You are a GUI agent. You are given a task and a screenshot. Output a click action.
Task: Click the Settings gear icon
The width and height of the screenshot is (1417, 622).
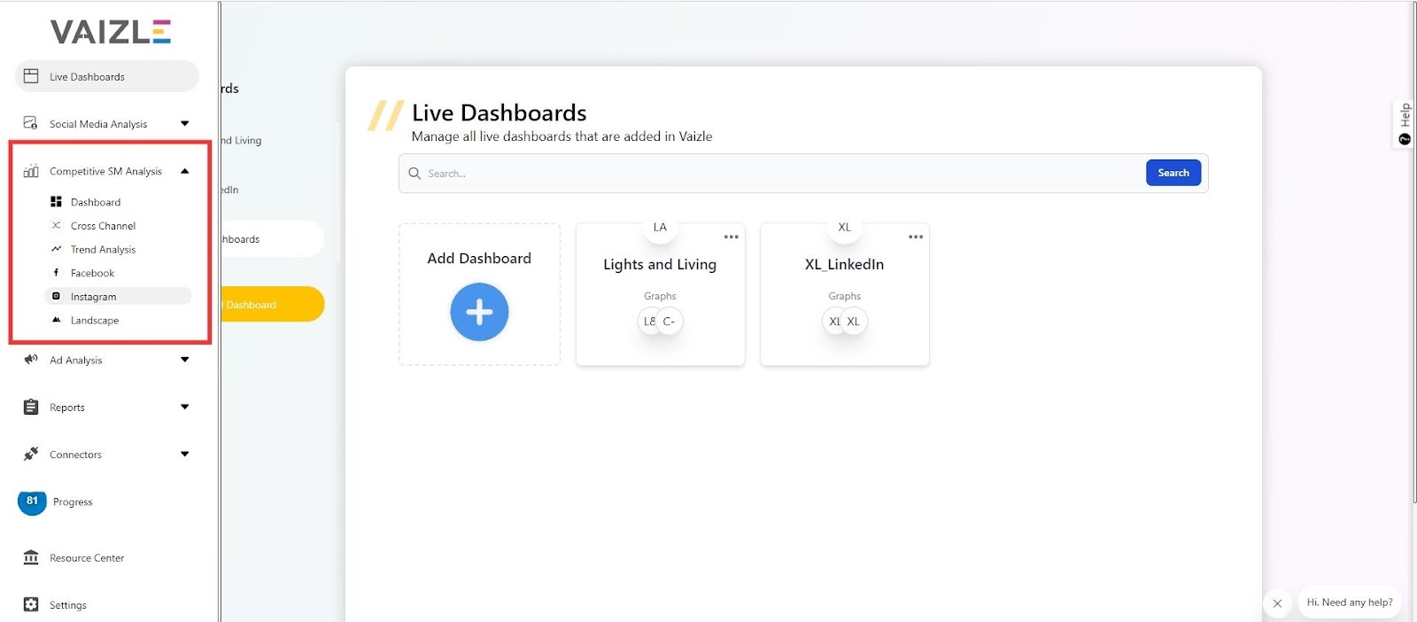click(31, 604)
